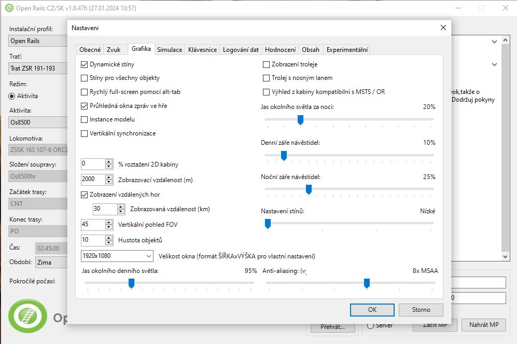
Task: Open the Období Zima dropdown
Action: click(51, 262)
